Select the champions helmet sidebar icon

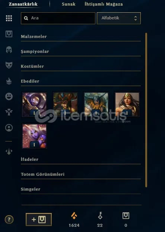(x=9, y=50)
